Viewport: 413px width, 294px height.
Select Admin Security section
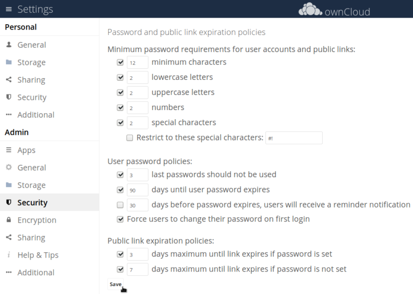click(x=49, y=202)
